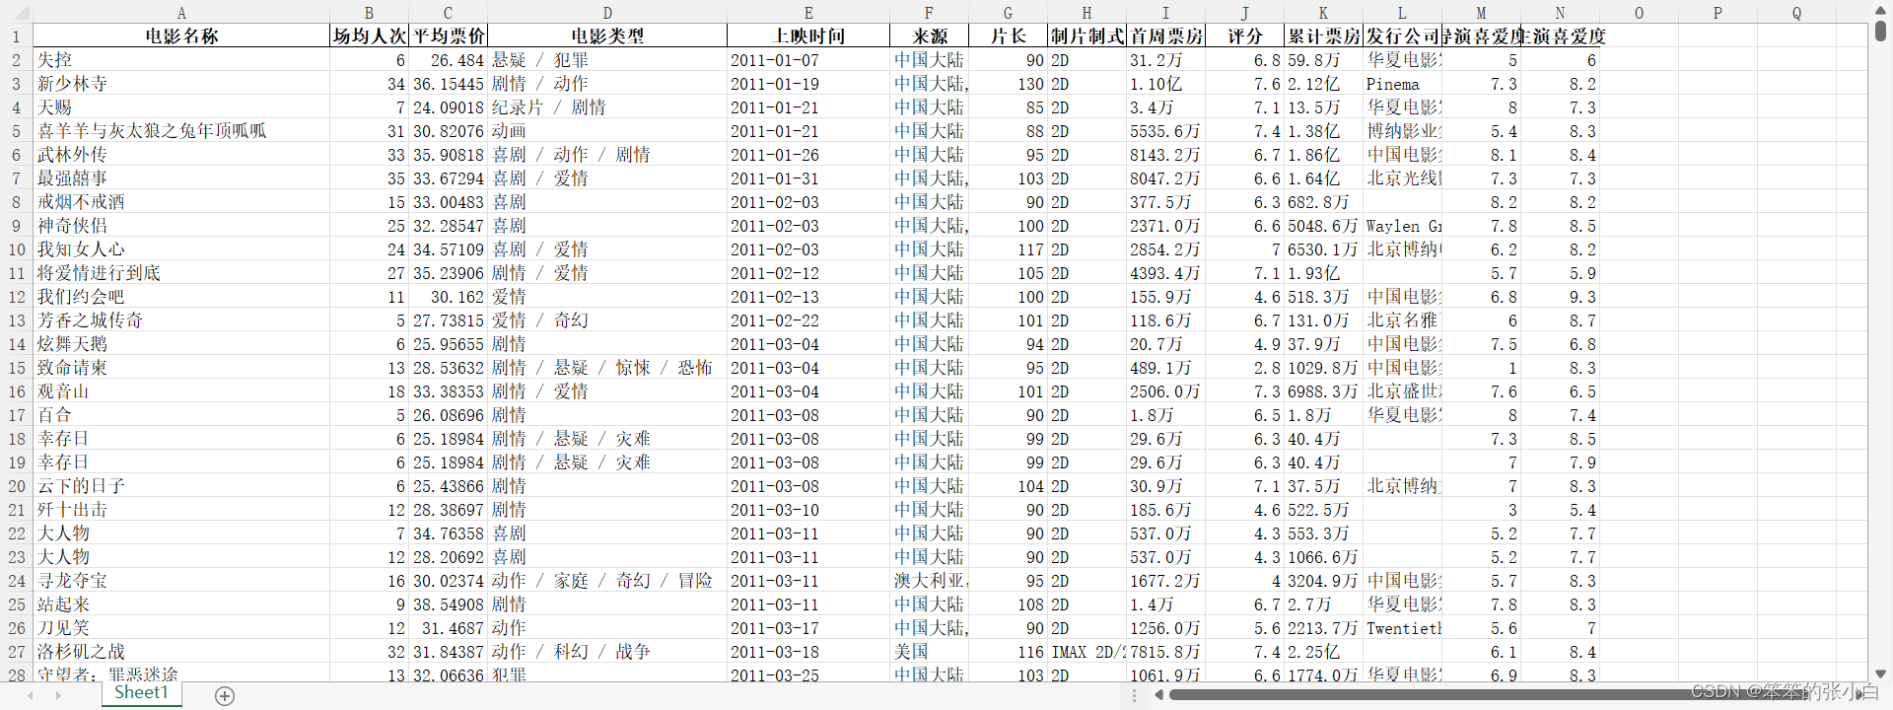Add a new sheet with the plus button
Viewport: 1893px width, 710px height.
pyautogui.click(x=225, y=696)
